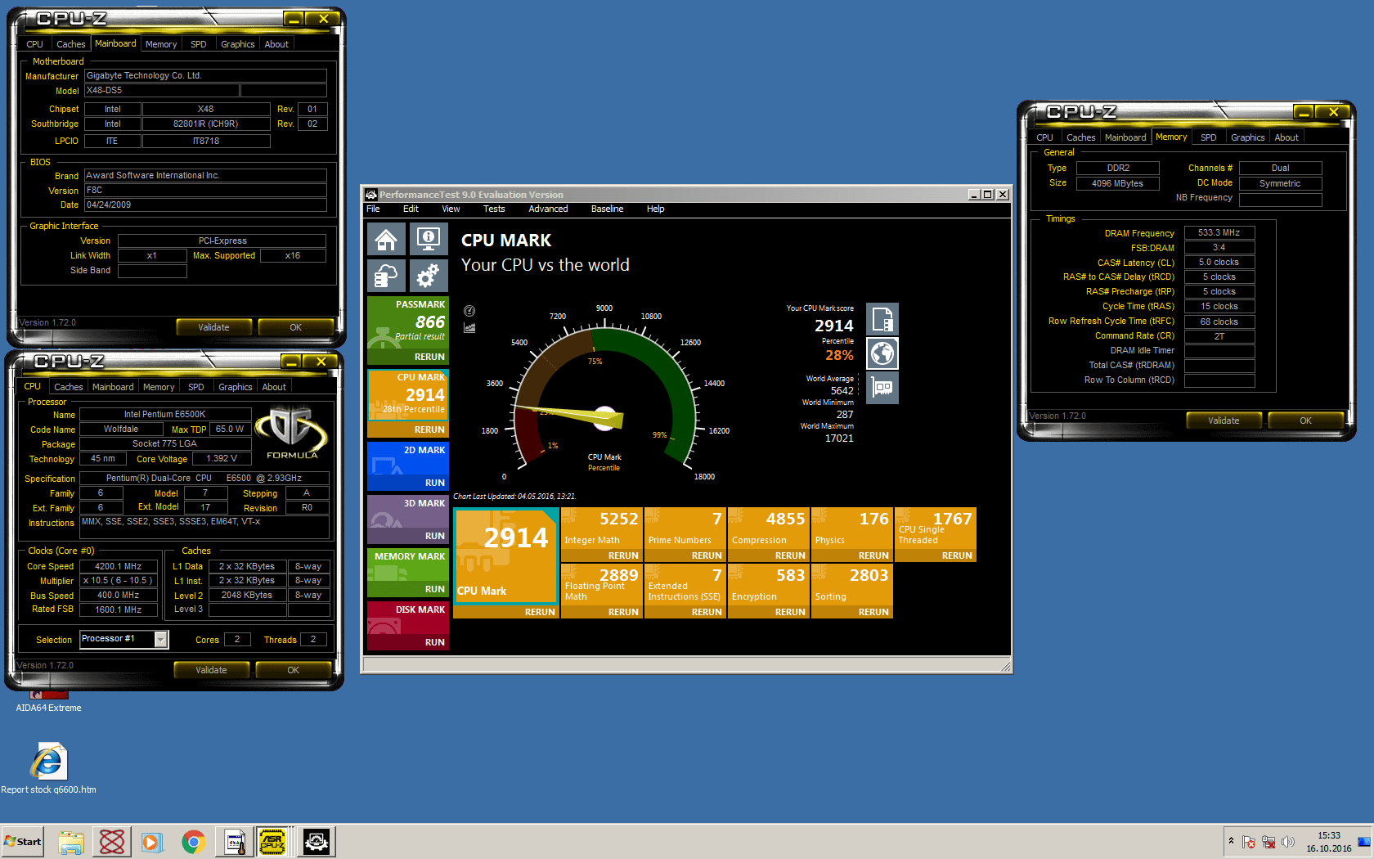Switch to the thermometer document taskbar item
The height and width of the screenshot is (859, 1374).
coord(235,842)
